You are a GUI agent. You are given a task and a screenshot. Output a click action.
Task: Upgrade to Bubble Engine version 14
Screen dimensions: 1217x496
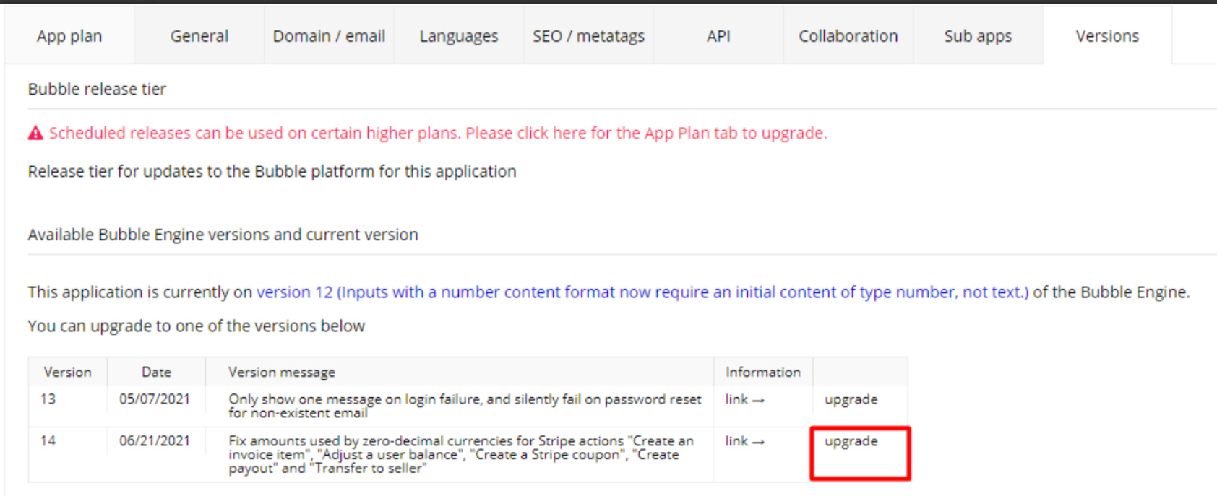coord(851,441)
